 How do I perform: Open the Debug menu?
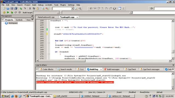tap(41, 5)
